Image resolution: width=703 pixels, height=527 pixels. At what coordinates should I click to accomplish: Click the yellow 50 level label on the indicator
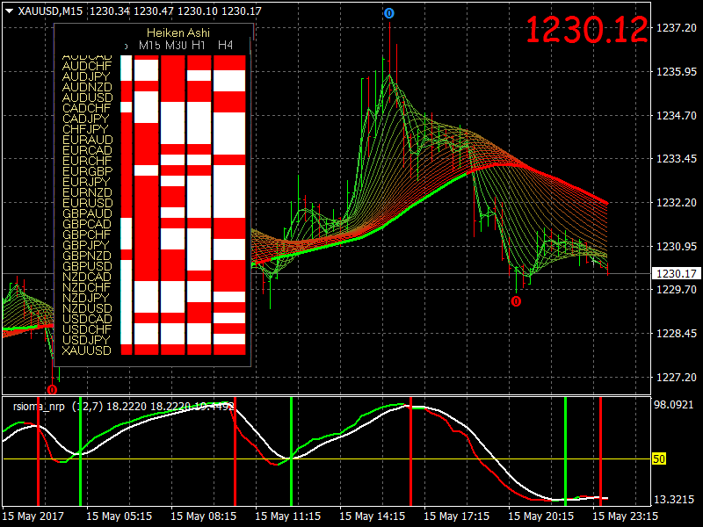(659, 458)
